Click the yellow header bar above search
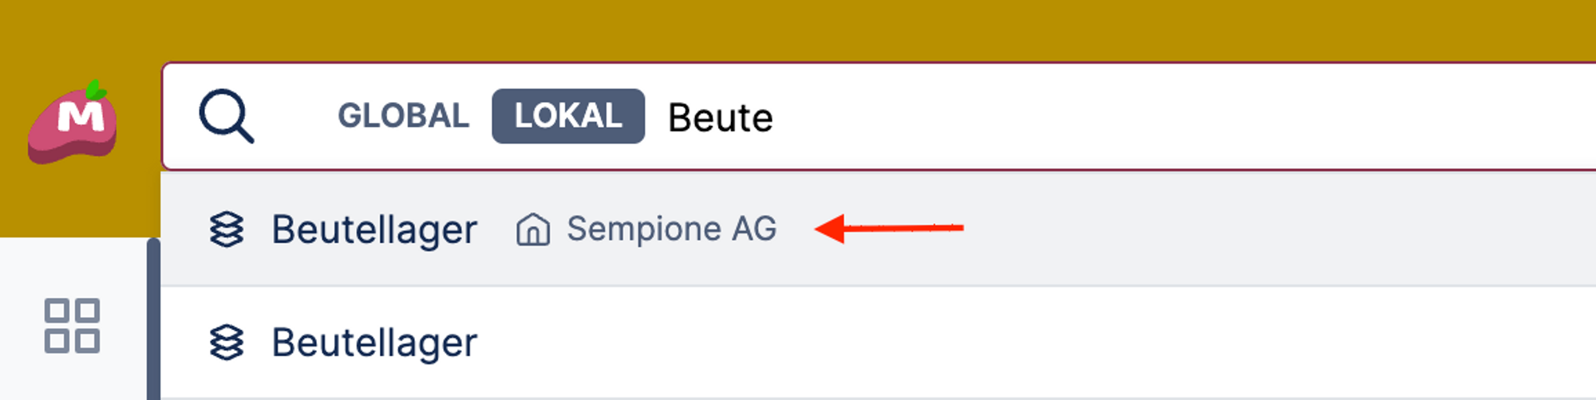 pos(798,29)
